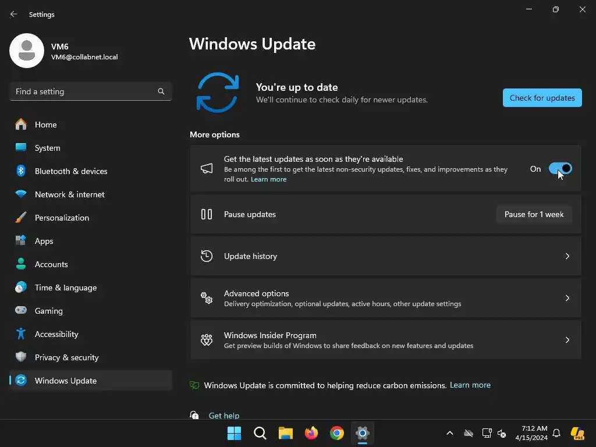Viewport: 596px width, 447px height.
Task: Click the Network wifi icon
Action: pyautogui.click(x=21, y=194)
